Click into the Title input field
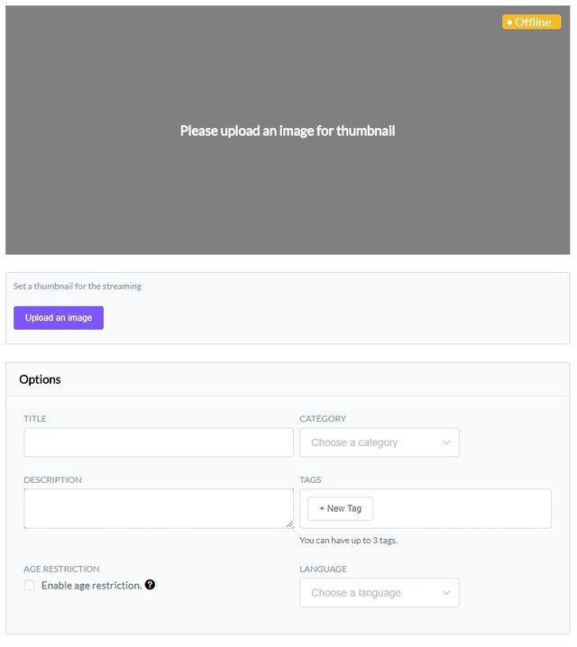Viewport: 577px width, 647px height. coord(159,442)
